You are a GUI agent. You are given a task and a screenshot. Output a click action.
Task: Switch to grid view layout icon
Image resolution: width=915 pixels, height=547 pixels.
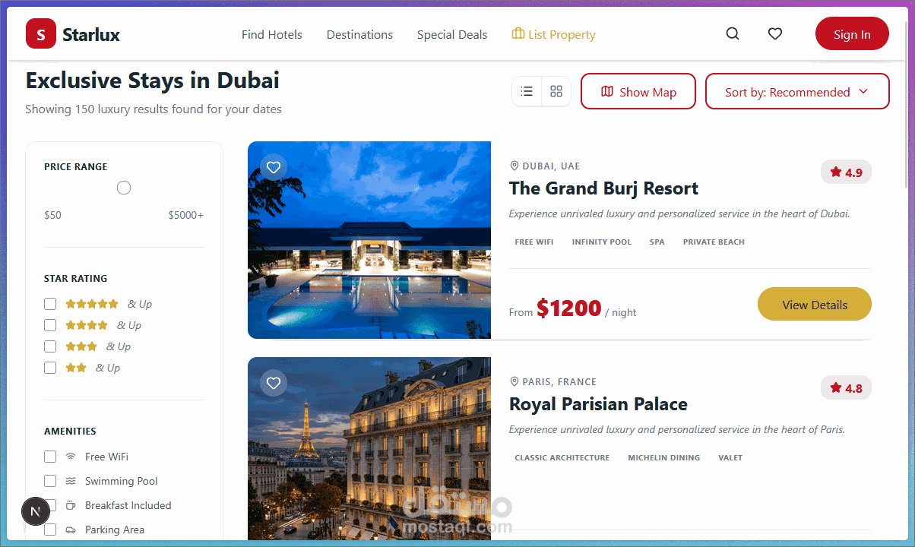(x=556, y=91)
